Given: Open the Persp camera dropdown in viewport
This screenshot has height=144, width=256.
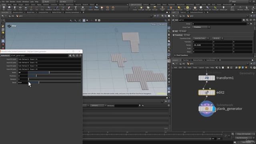Looking at the screenshot, I should (154, 24).
